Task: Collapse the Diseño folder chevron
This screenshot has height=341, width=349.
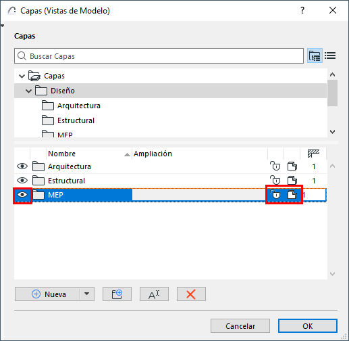Action: pos(28,91)
